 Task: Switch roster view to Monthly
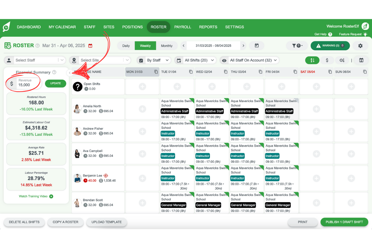coord(167,46)
